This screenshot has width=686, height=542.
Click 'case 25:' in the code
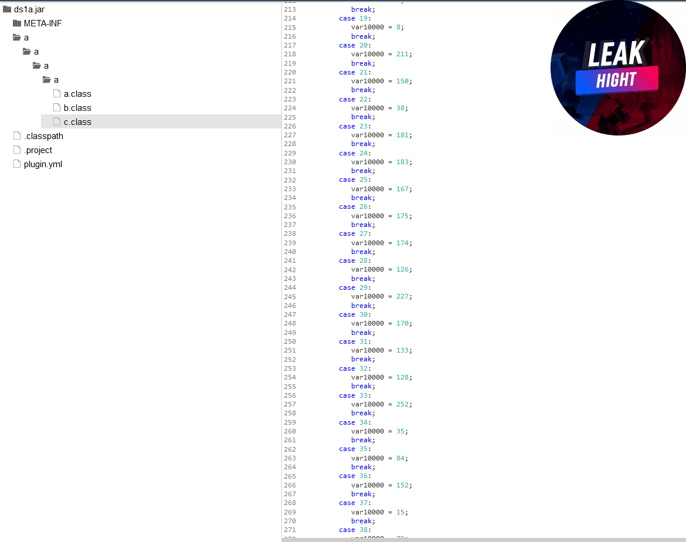(x=355, y=180)
